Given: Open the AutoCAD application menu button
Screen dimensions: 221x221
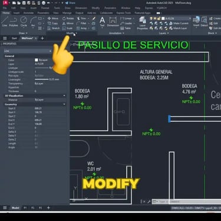Looking at the screenshot, I should [6, 3].
